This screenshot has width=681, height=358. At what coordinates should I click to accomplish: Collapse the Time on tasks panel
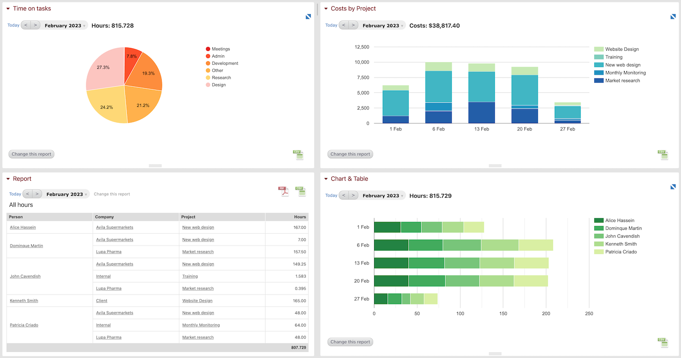(x=8, y=9)
